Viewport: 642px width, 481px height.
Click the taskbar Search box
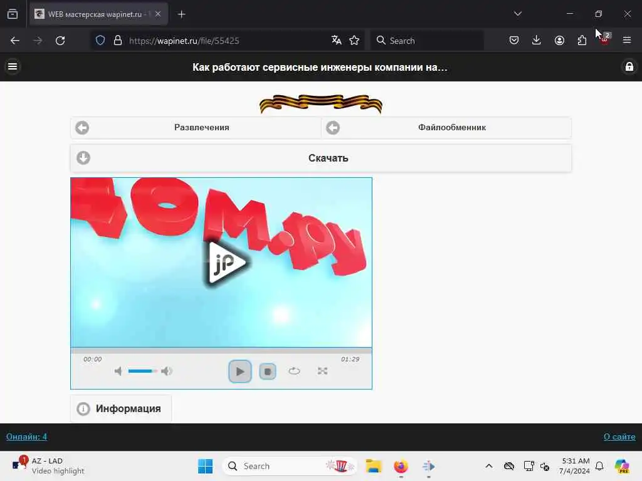290,466
